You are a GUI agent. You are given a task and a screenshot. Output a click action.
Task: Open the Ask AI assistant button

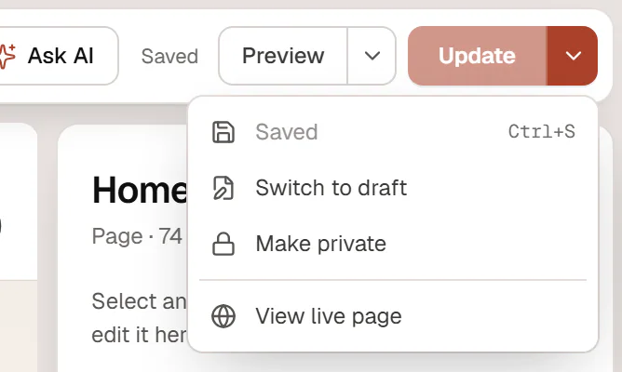pos(58,56)
